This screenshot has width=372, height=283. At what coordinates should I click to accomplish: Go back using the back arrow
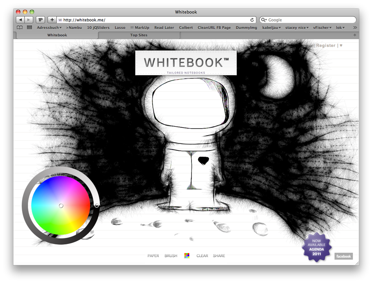coord(20,19)
